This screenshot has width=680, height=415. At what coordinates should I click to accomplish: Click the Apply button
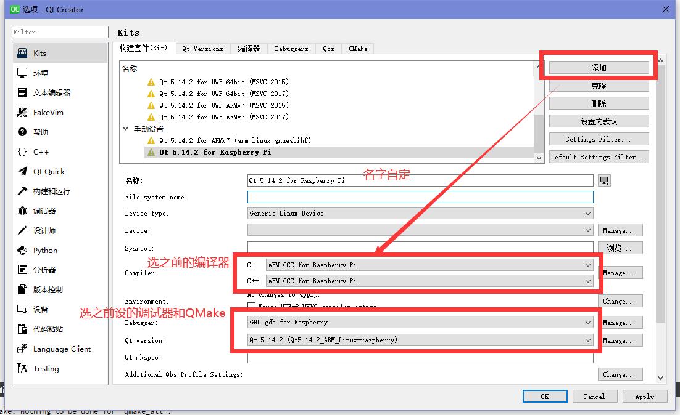(644, 397)
